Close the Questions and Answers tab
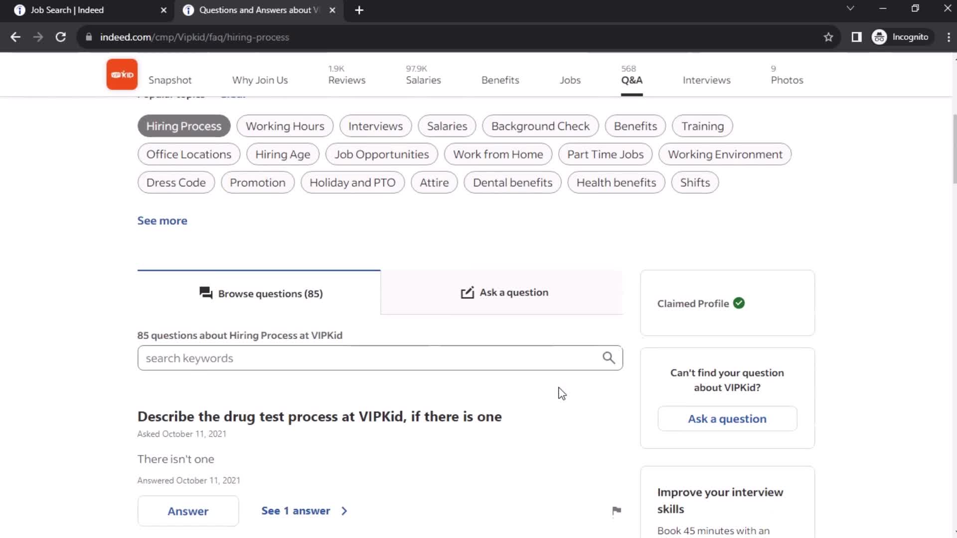 point(332,10)
